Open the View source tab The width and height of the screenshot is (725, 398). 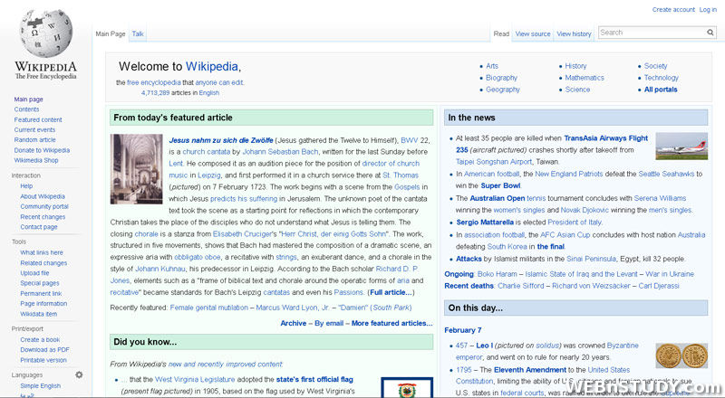coord(533,33)
